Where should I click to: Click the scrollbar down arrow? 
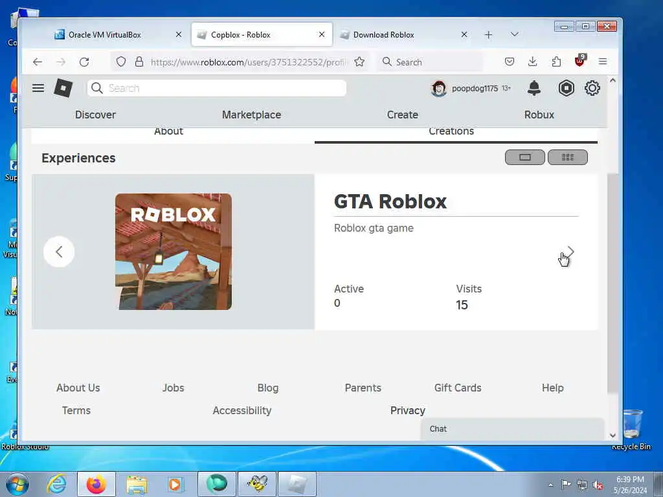(x=612, y=436)
